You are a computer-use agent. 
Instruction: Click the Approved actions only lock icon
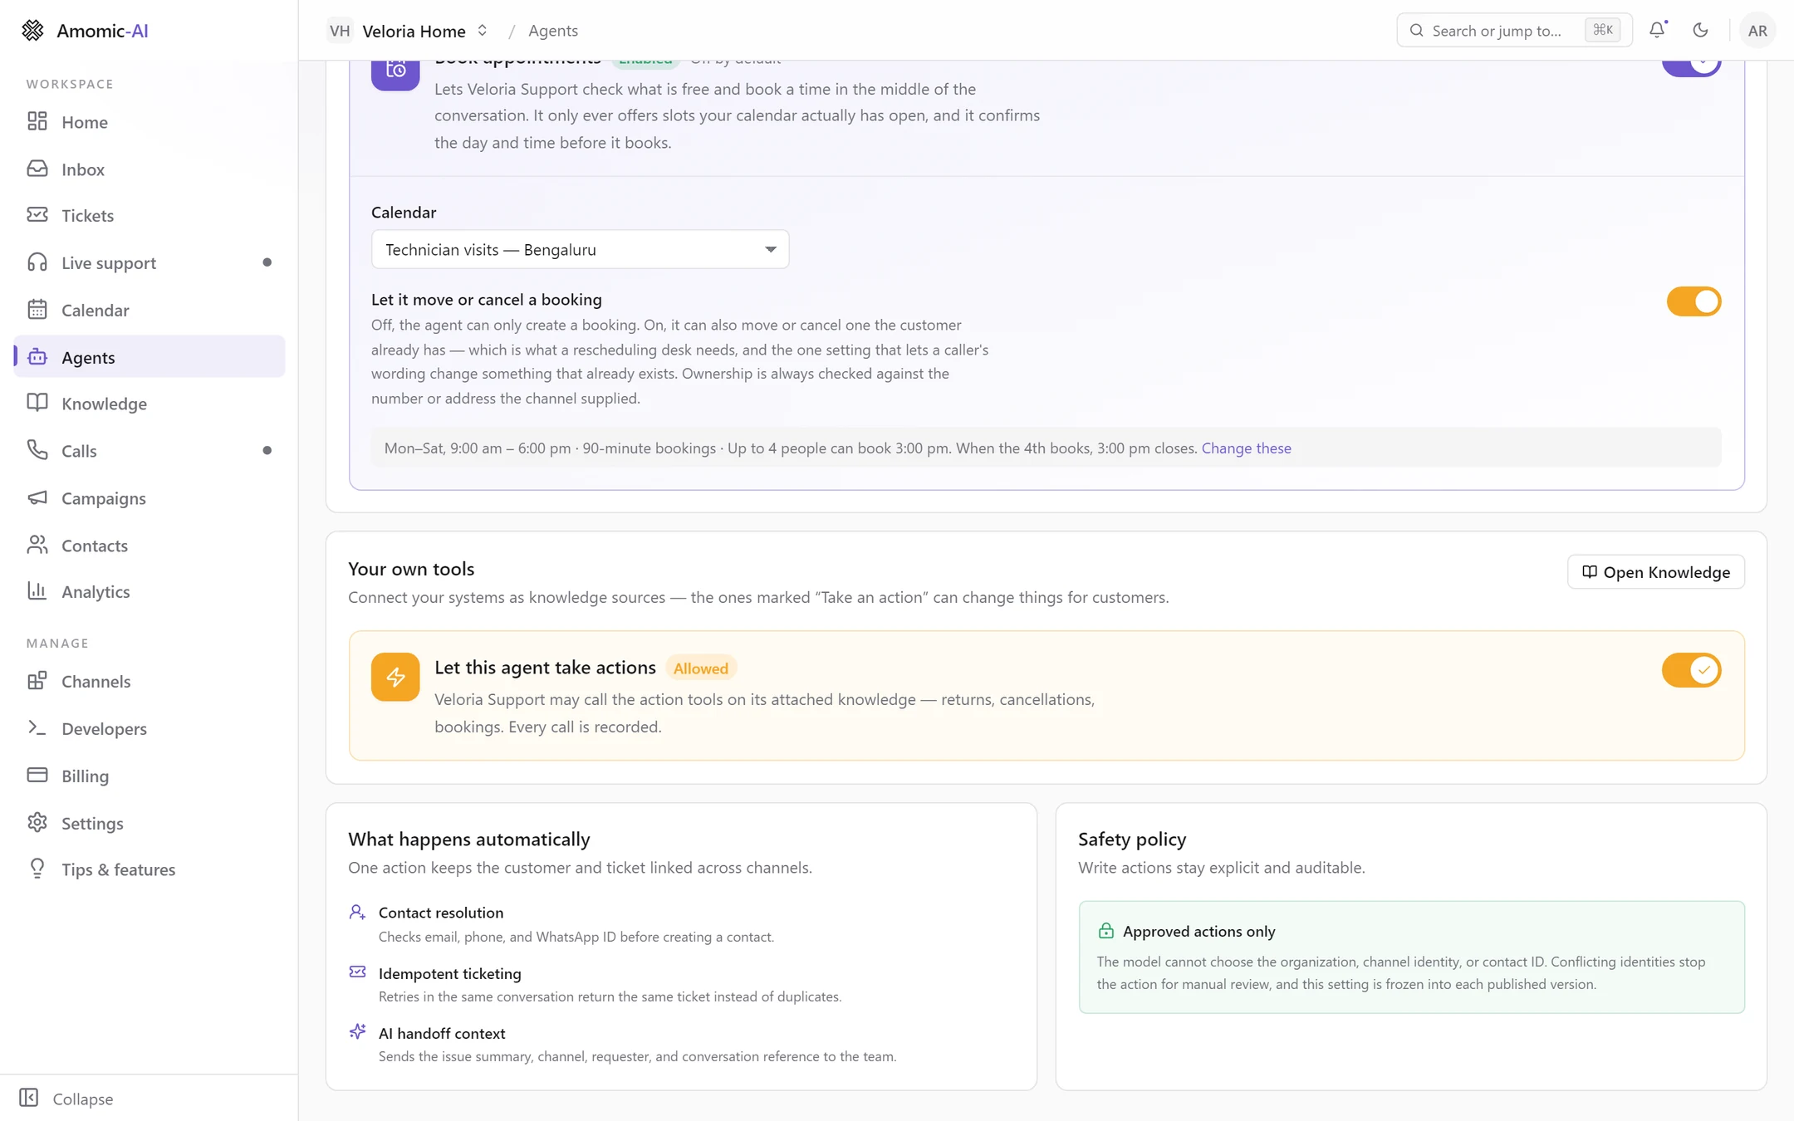[1105, 931]
